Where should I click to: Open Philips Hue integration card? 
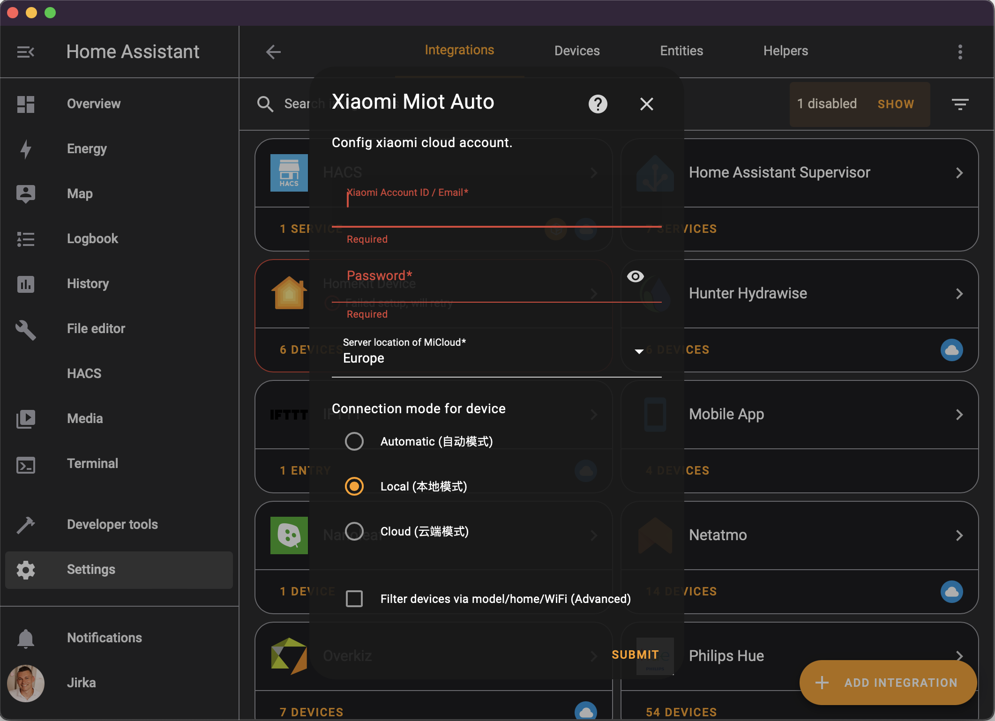point(800,656)
